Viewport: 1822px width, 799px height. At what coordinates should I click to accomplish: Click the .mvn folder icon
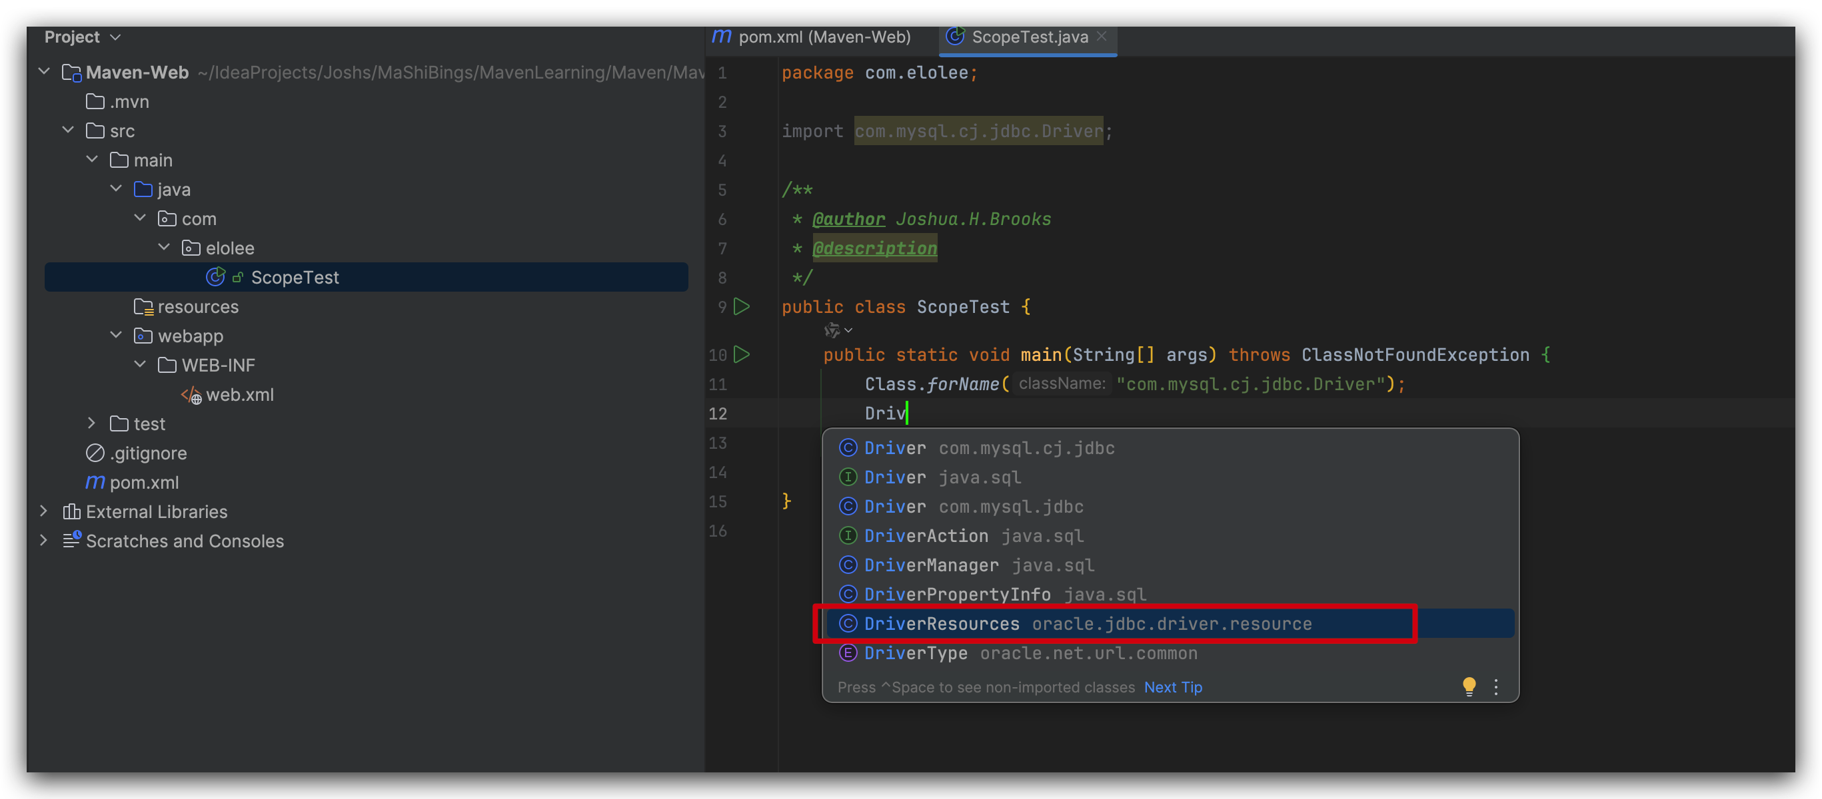pos(95,102)
